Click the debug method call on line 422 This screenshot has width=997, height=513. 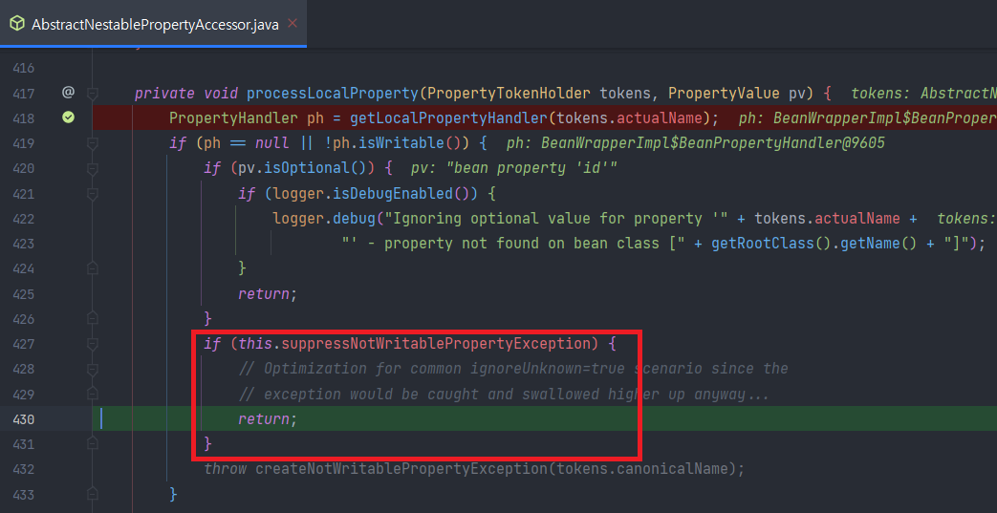point(355,219)
